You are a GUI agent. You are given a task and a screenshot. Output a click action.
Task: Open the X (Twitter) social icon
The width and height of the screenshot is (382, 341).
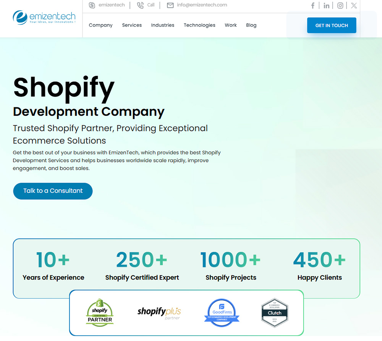353,5
